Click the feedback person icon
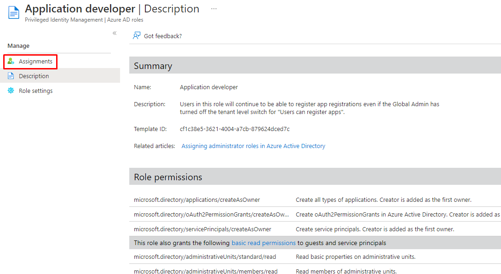 pos(137,36)
